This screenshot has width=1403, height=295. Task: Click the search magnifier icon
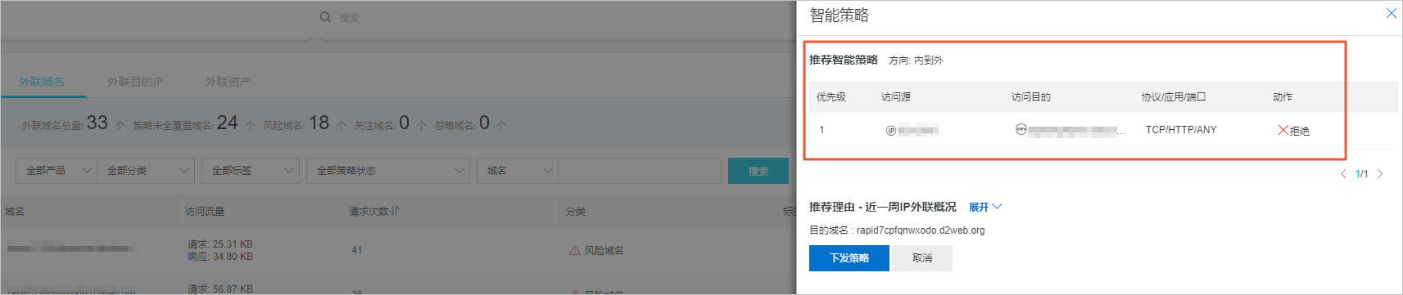point(325,17)
